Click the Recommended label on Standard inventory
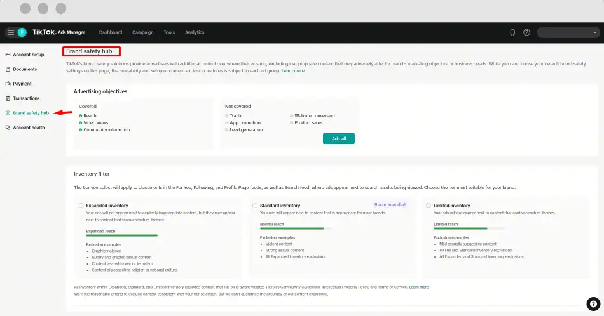This screenshot has width=604, height=316. click(390, 204)
